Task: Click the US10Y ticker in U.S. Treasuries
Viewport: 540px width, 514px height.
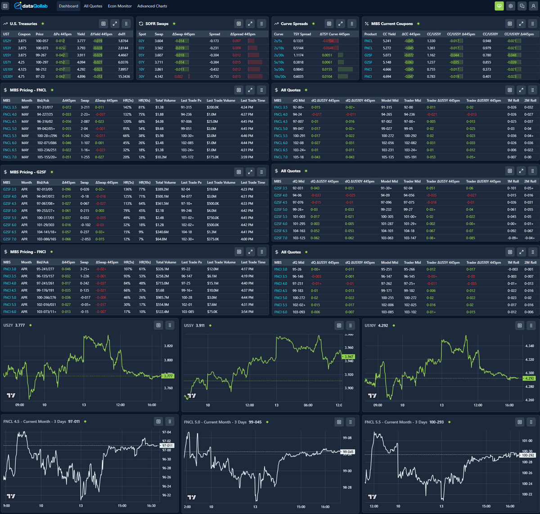Action: pyautogui.click(x=8, y=69)
